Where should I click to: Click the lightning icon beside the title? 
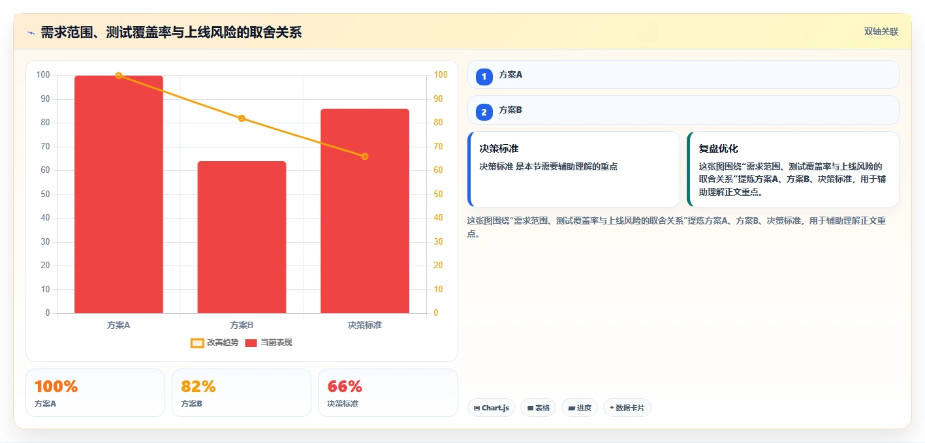31,33
